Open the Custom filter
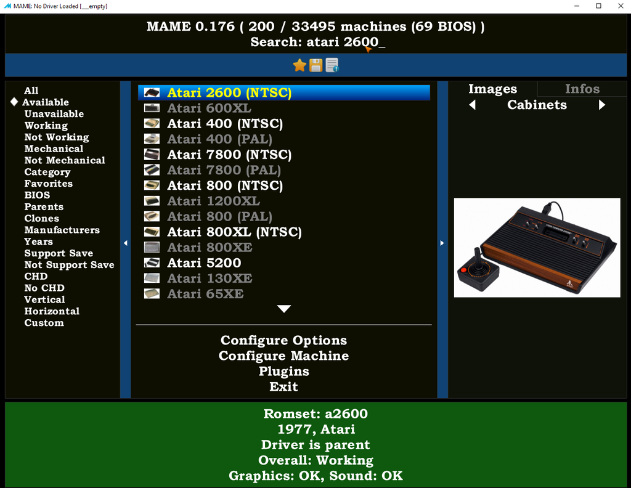Viewport: 631px width, 488px height. [44, 323]
